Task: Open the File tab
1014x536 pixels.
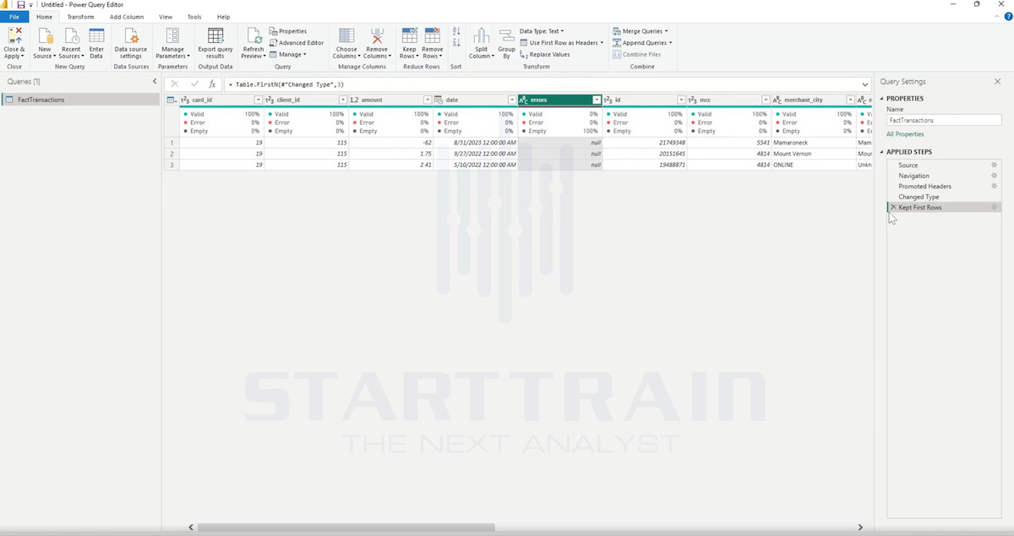Action: 14,17
